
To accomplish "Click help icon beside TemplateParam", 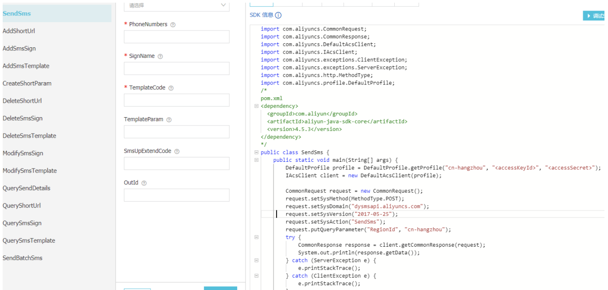I will click(x=169, y=120).
